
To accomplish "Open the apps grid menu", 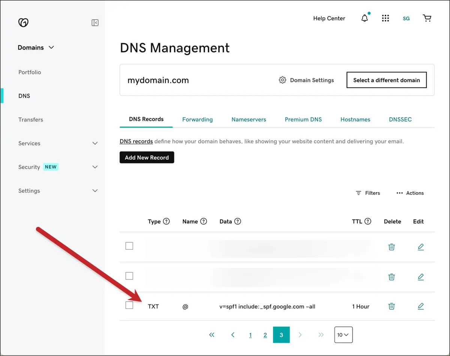I will (385, 18).
